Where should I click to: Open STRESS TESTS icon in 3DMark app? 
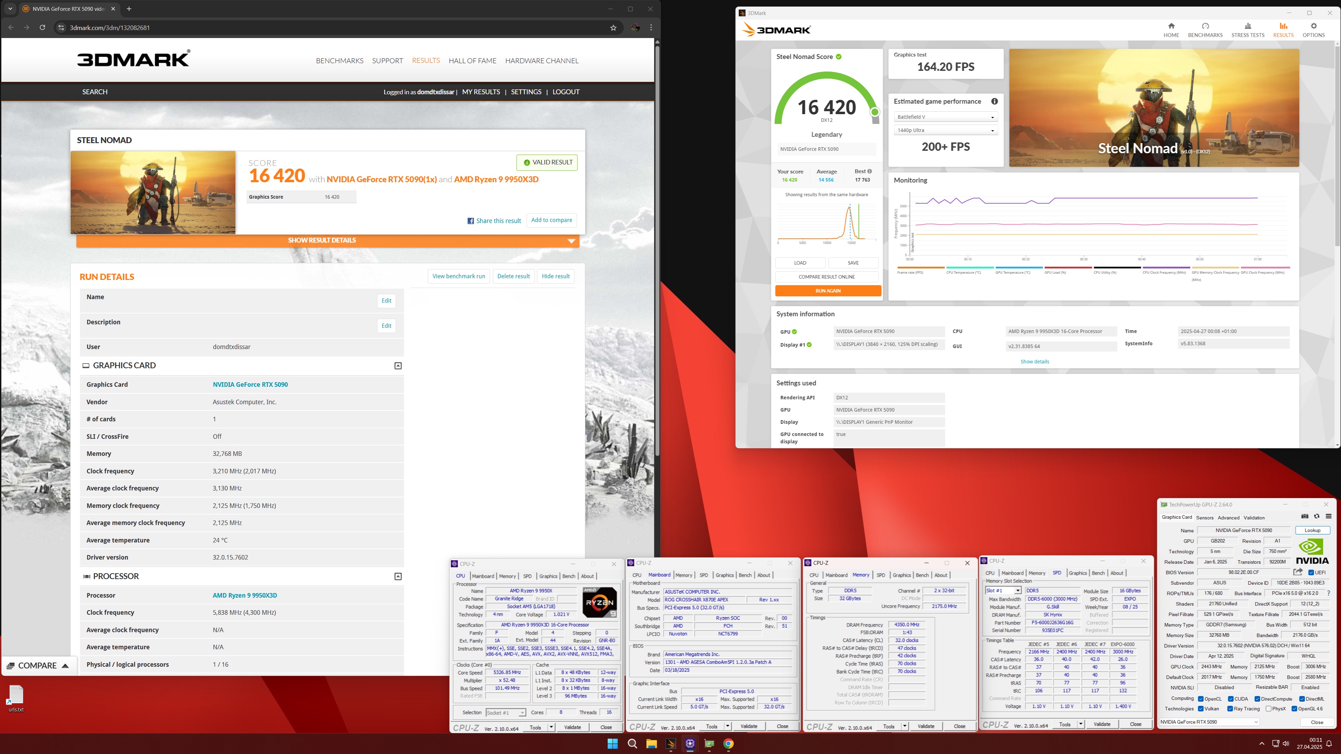pyautogui.click(x=1248, y=30)
